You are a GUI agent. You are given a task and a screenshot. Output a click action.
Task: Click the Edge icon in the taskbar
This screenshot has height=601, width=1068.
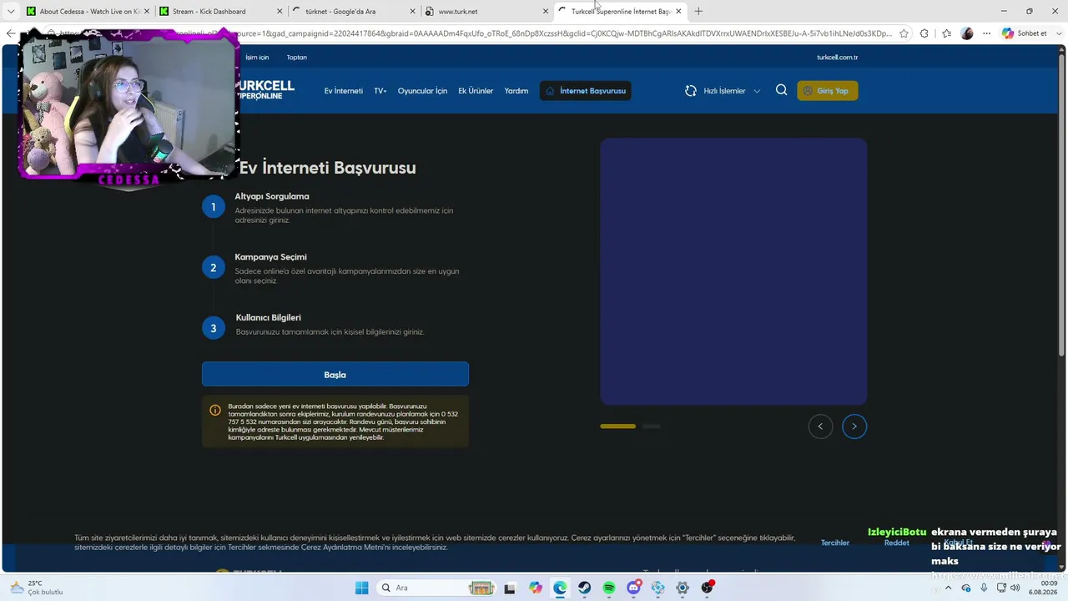pyautogui.click(x=560, y=588)
